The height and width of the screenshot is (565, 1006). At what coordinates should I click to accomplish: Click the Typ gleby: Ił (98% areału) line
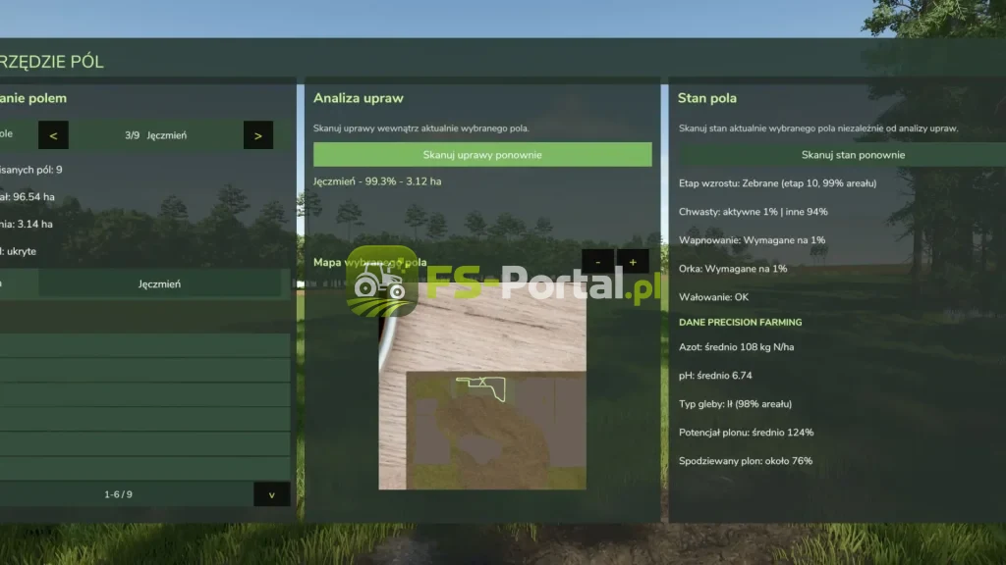click(735, 404)
